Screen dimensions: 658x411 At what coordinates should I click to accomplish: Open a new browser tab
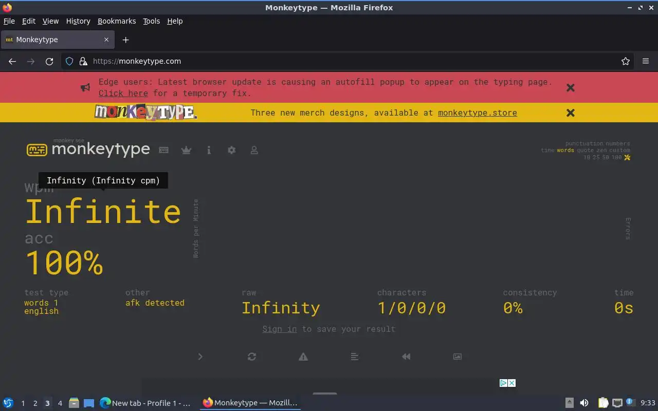[x=125, y=40]
